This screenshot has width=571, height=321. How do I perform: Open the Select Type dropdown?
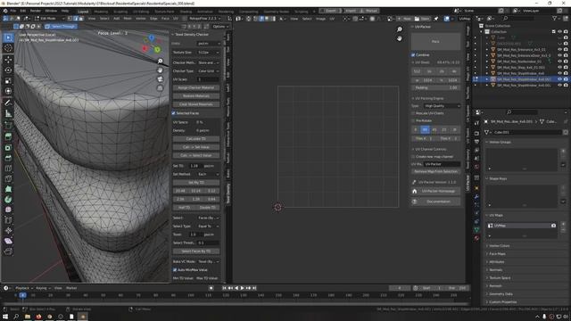coord(208,226)
